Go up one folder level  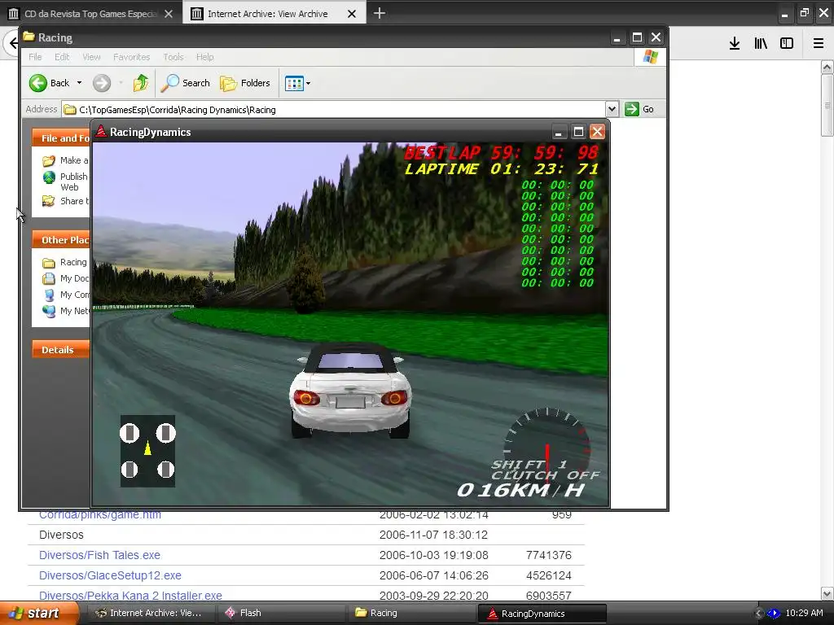[141, 83]
